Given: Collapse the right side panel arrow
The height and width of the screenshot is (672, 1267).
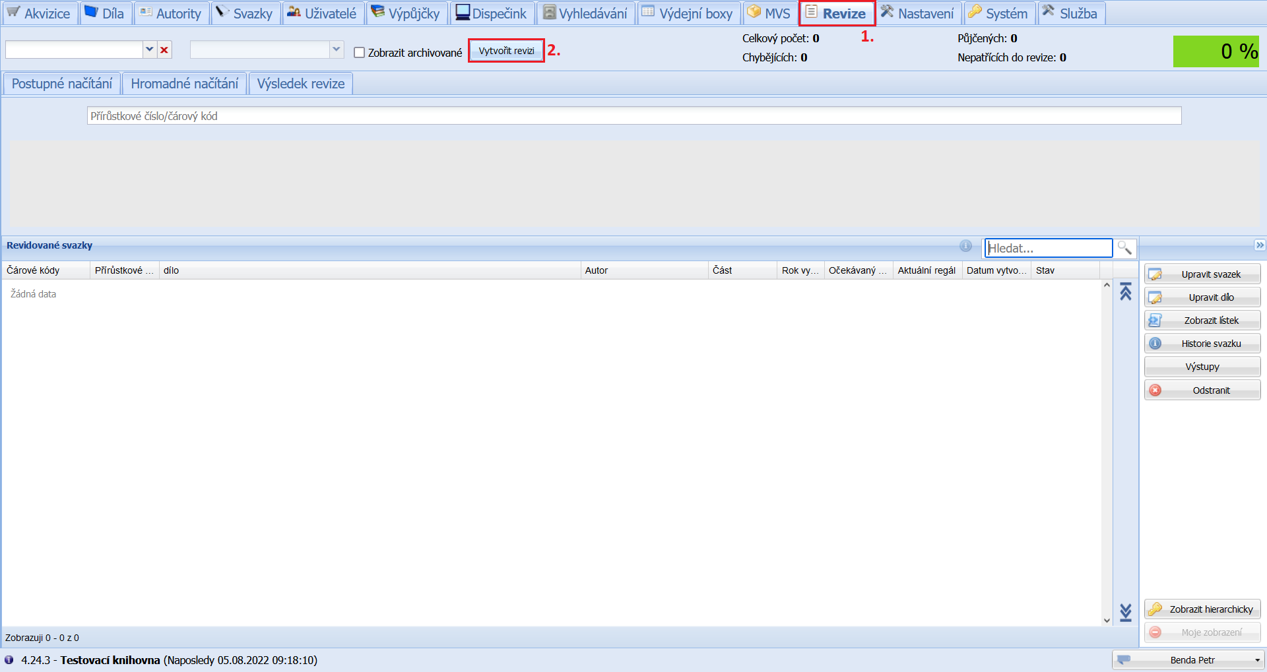Looking at the screenshot, I should click(x=1260, y=245).
